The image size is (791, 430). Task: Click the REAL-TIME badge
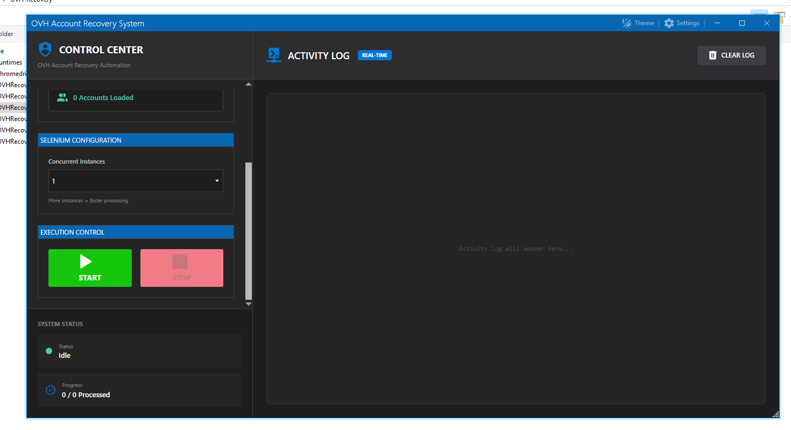[x=375, y=55]
